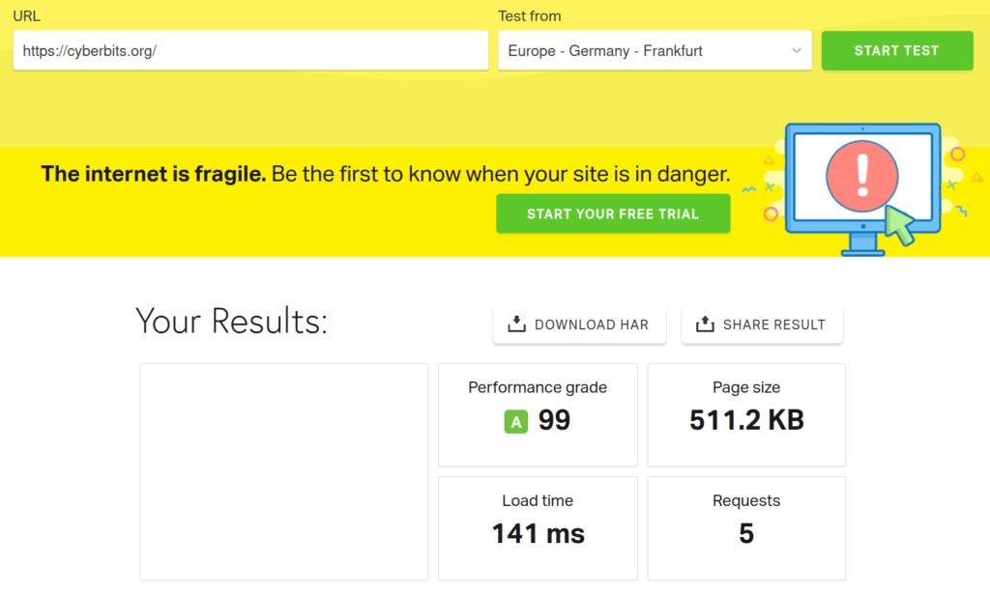This screenshot has width=990, height=593.
Task: Click the green mouse cursor illustration
Action: pyautogui.click(x=900, y=227)
